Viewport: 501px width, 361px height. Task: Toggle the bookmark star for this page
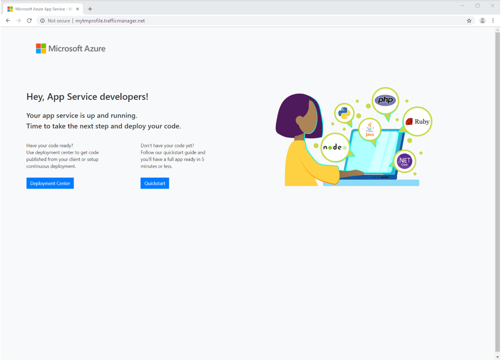[x=469, y=20]
